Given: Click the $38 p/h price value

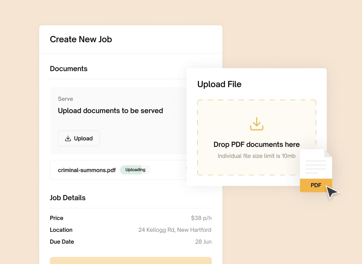Looking at the screenshot, I should click(x=201, y=218).
